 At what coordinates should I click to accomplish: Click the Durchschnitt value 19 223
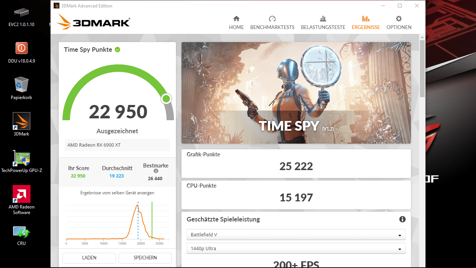[117, 176]
